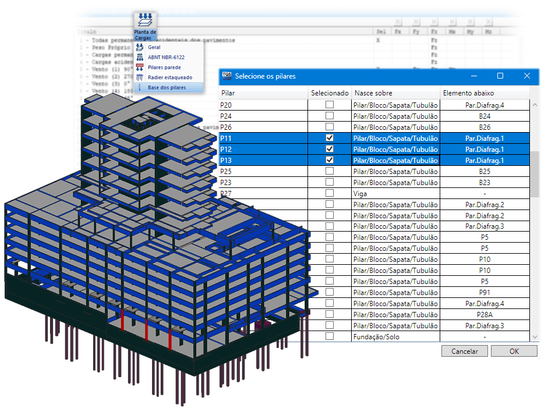The width and height of the screenshot is (548, 412).
Task: Click the TQS logo in dialog title
Action: 227,76
